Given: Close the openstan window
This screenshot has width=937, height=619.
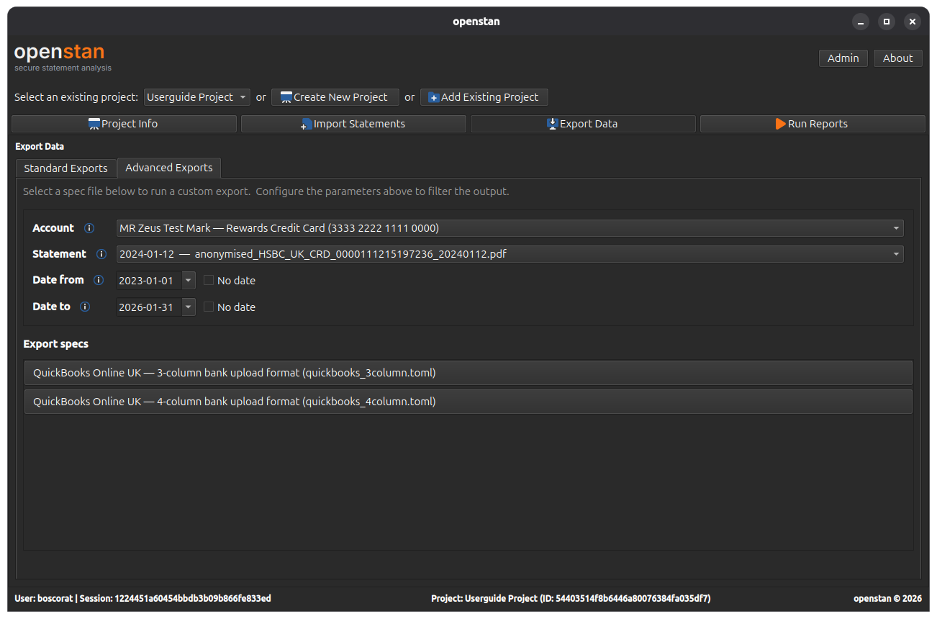Looking at the screenshot, I should coord(913,22).
